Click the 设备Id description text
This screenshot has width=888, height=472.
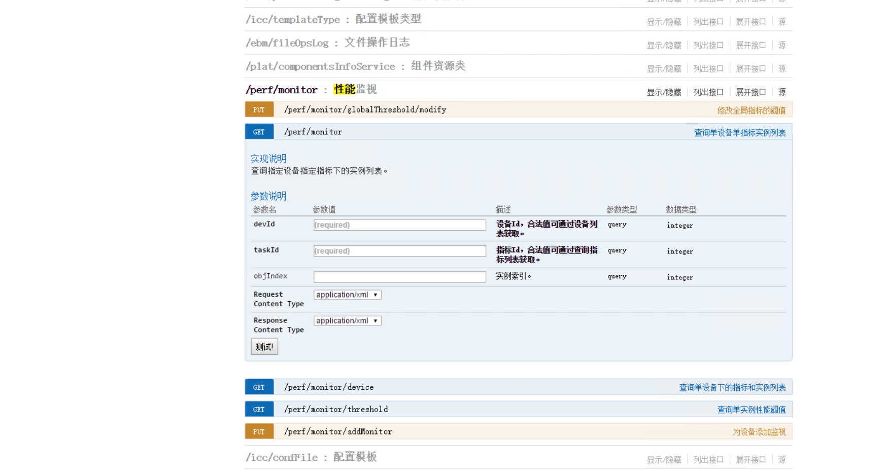coord(547,229)
